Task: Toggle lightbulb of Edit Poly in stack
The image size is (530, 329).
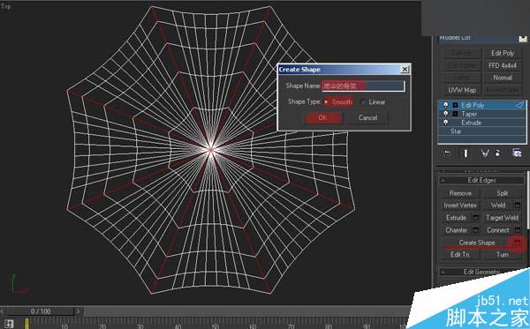Action: point(446,105)
